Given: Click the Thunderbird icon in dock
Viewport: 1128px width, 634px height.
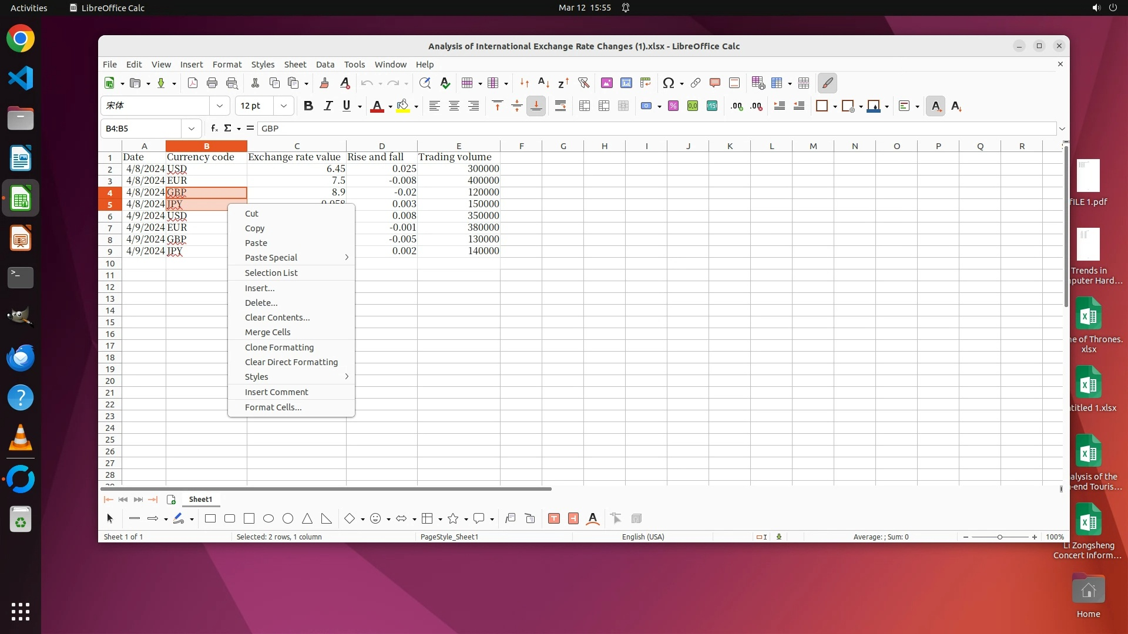Looking at the screenshot, I should (21, 358).
